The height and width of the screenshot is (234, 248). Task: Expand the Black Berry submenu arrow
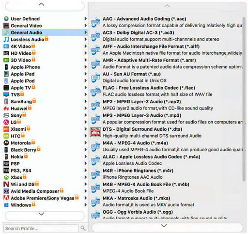(86, 150)
